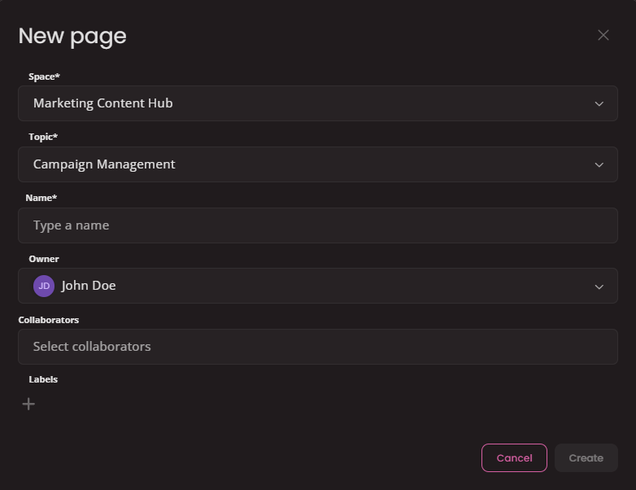Click the Name* field label
This screenshot has width=636, height=490.
(x=41, y=198)
